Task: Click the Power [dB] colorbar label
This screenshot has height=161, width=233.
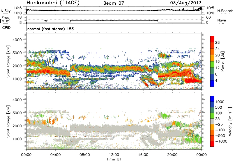Action: coord(222,61)
